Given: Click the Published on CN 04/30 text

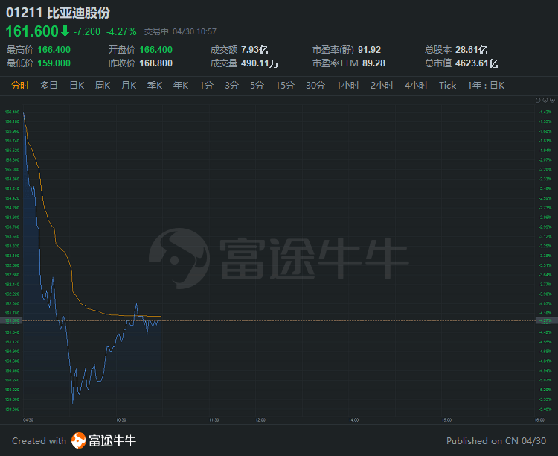Looking at the screenshot, I should tap(496, 441).
